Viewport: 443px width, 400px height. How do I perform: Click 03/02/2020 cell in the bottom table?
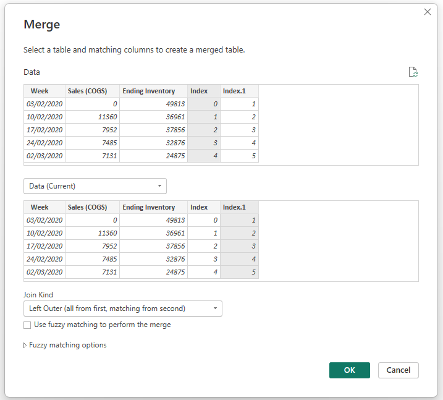point(44,220)
